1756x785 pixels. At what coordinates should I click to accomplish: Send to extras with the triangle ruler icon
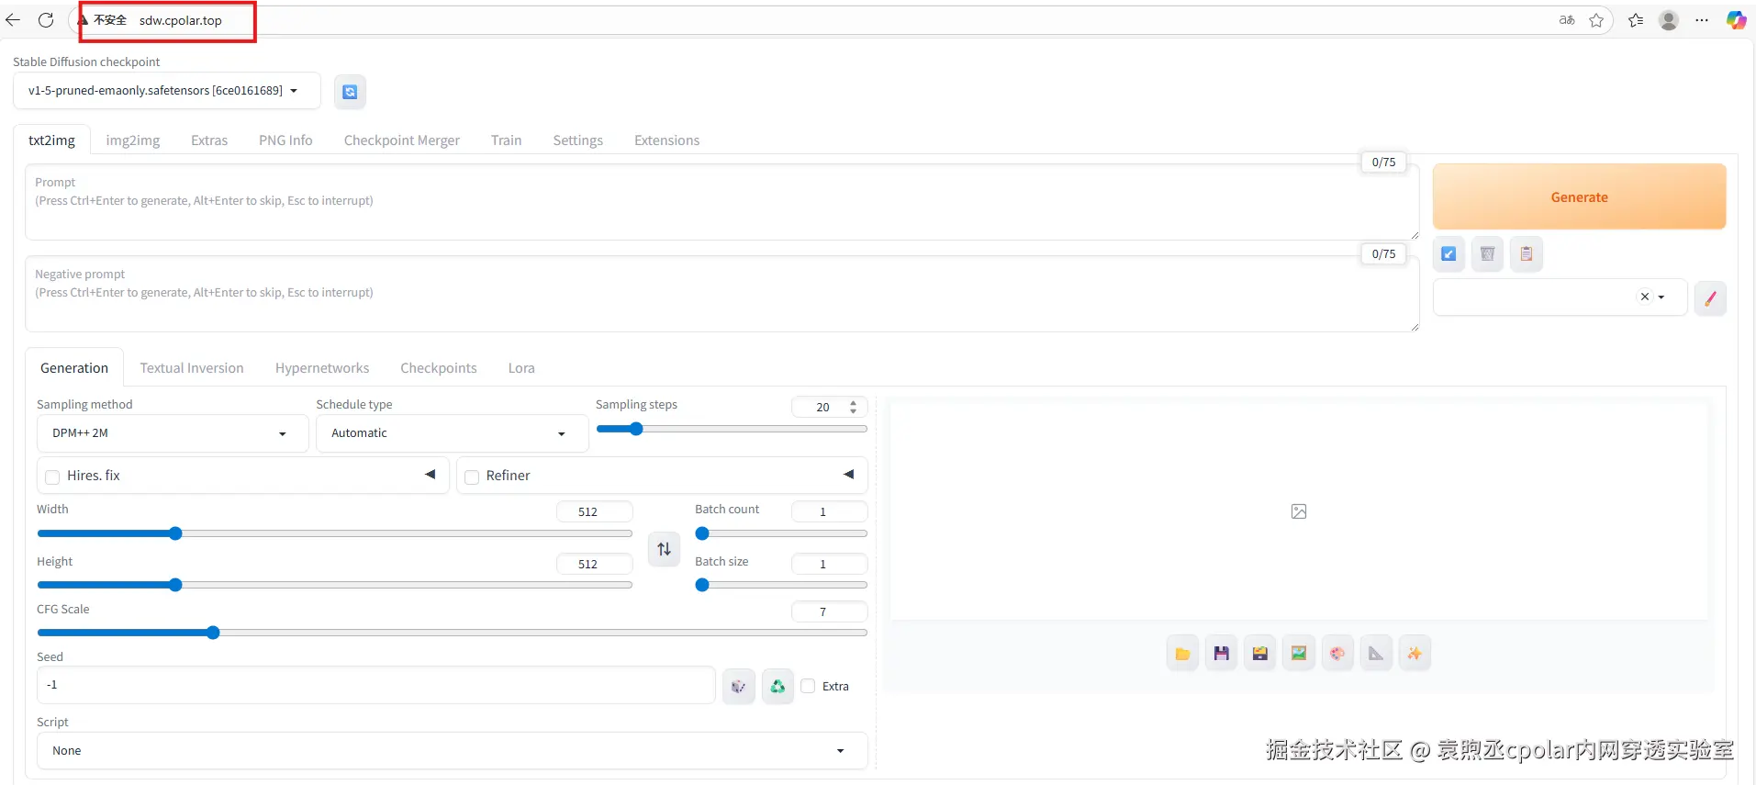(1376, 654)
